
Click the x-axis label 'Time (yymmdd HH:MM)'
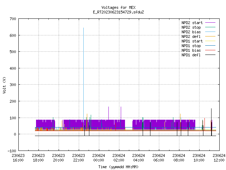[x=118, y=167]
